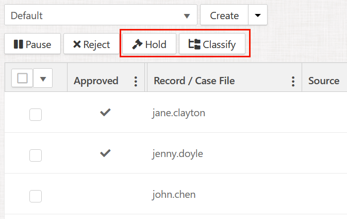Click the Hold gavel button
Image resolution: width=347 pixels, height=219 pixels.
click(x=149, y=44)
